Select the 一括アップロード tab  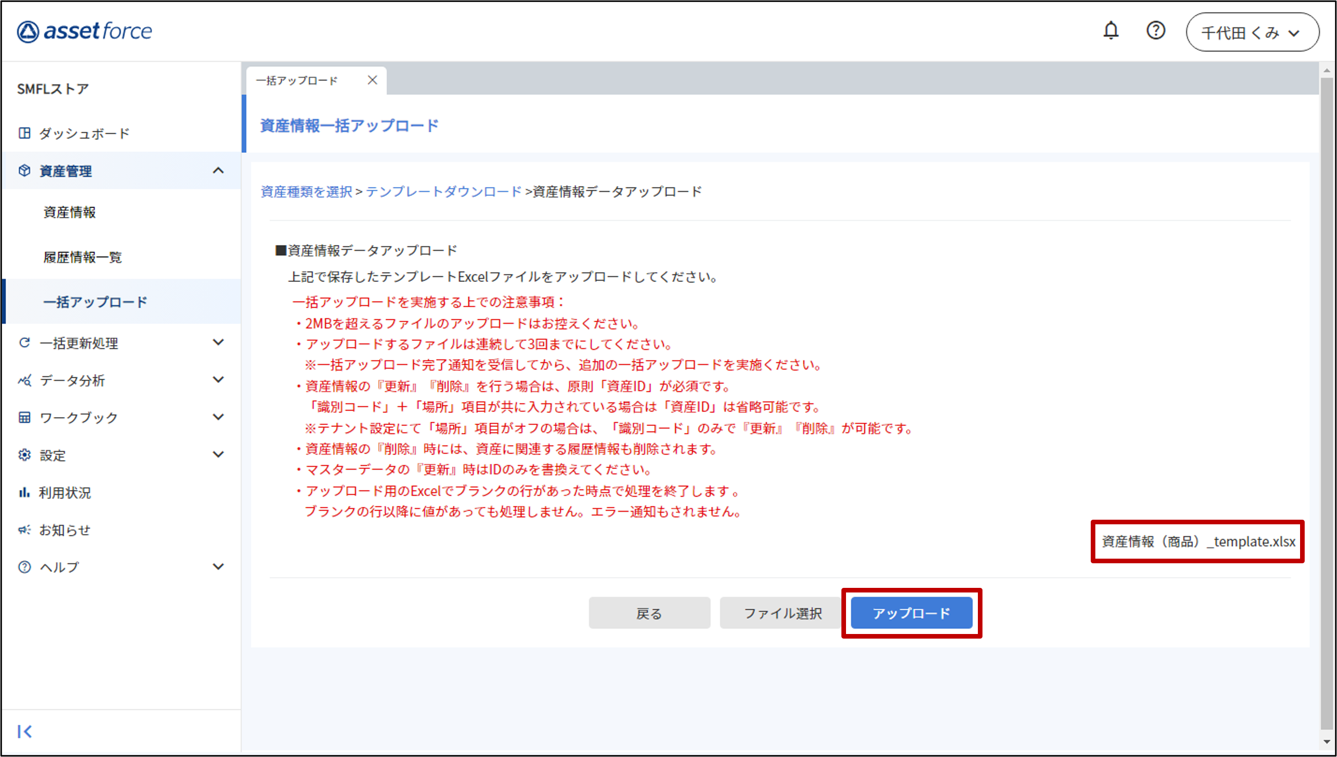tap(297, 80)
